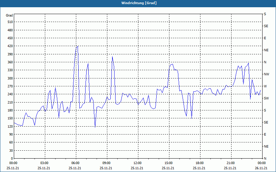
Task: Click the 180 left axis label
Action: click(x=10, y=110)
